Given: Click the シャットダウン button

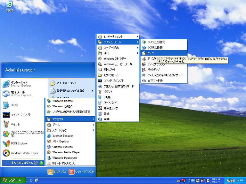Looking at the screenshot, I should tap(81, 172).
